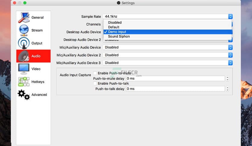Open Mic/Auxiliary Audio Device dropdown

230,47
